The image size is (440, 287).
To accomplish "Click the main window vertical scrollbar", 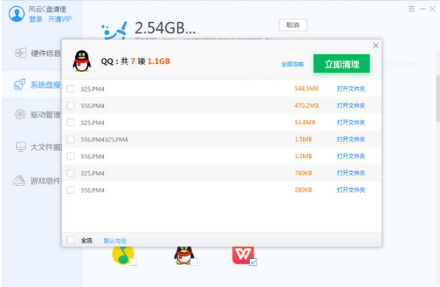I will coord(438,98).
